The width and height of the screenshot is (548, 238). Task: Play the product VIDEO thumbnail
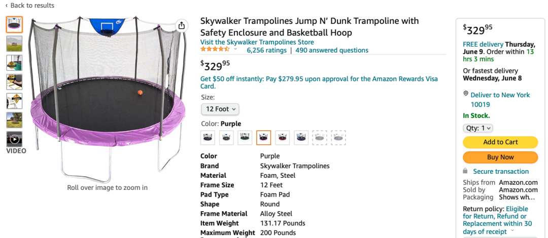point(14,139)
